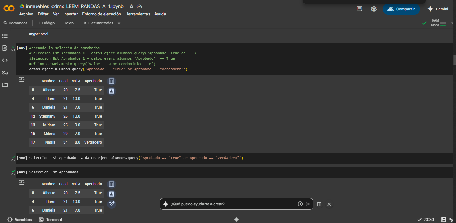Click the Compartir share button

(x=401, y=9)
